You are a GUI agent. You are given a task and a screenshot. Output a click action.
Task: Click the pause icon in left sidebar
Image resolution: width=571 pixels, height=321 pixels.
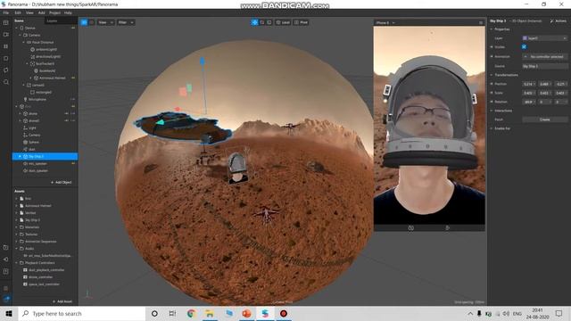click(x=6, y=46)
